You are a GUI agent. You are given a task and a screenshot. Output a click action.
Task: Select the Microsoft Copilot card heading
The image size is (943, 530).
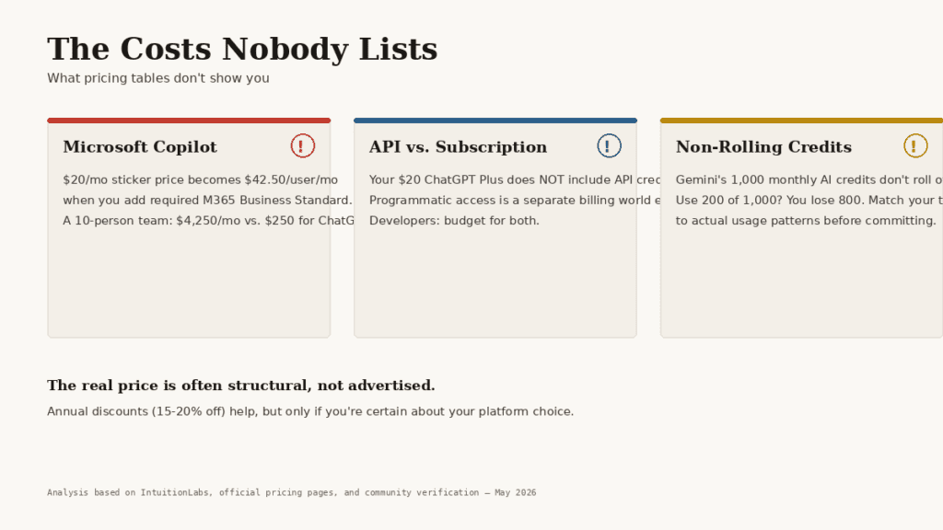pyautogui.click(x=140, y=147)
